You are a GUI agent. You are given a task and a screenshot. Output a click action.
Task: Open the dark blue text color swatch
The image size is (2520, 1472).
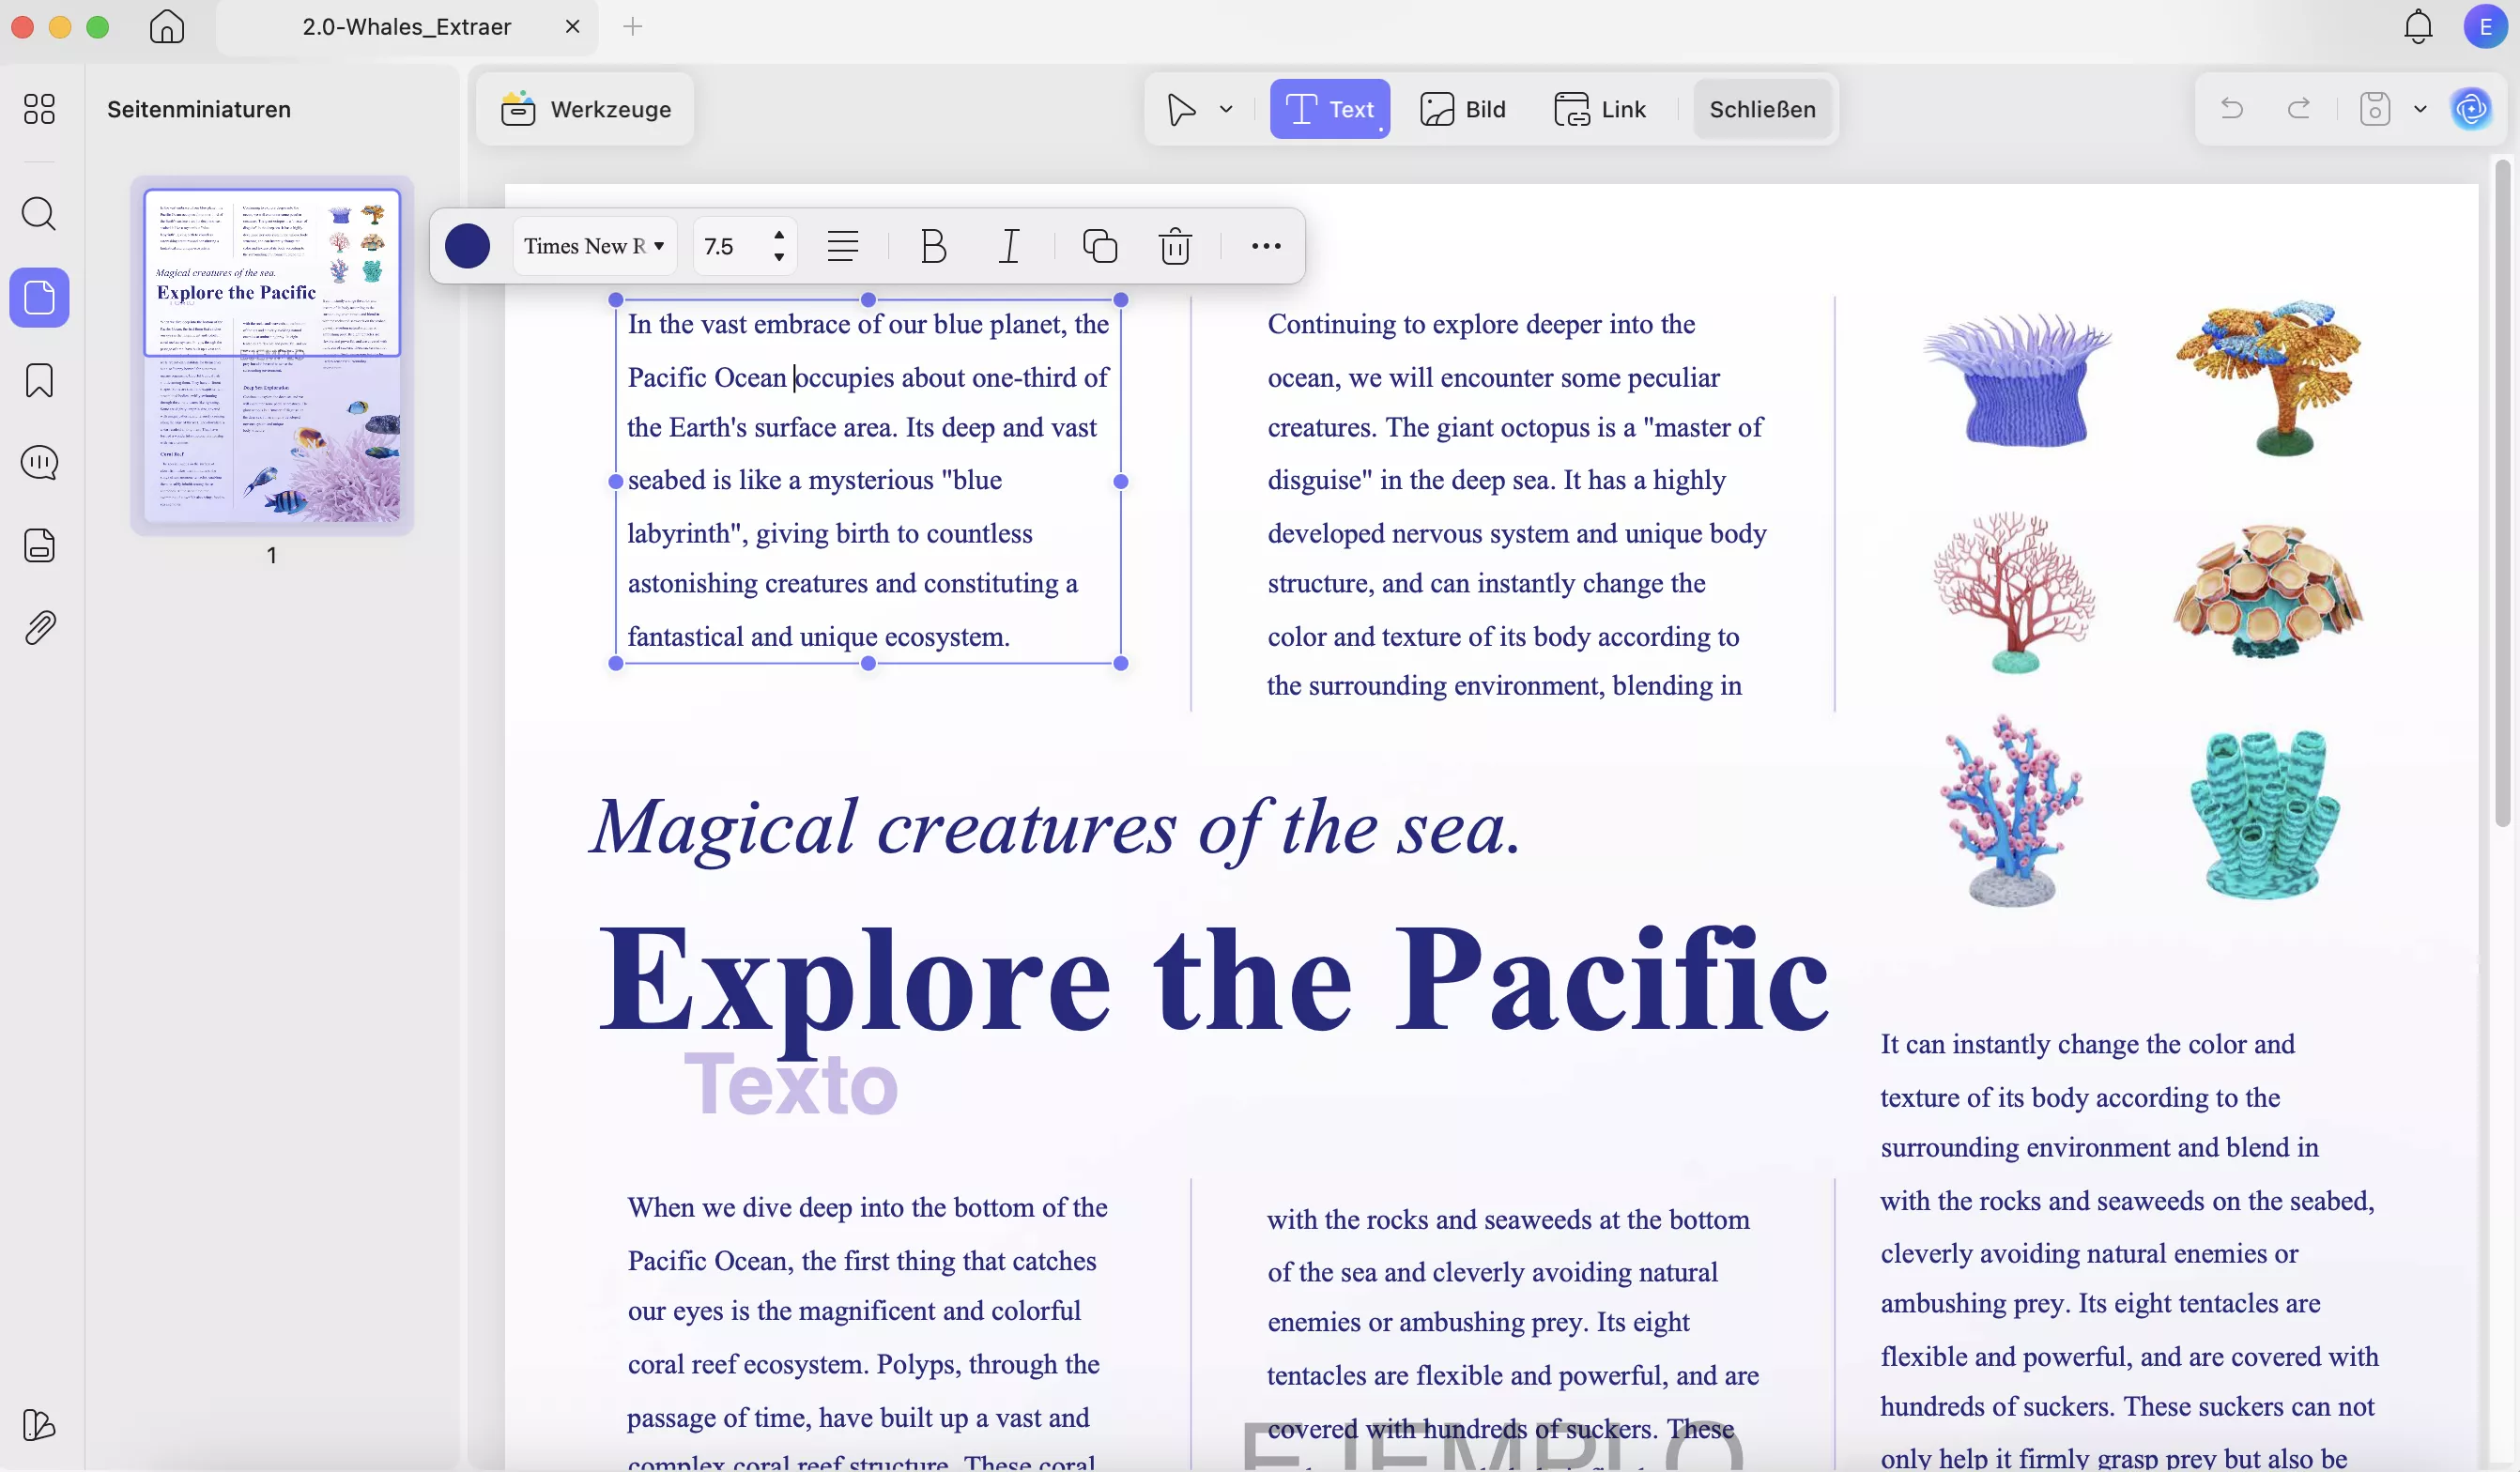click(x=467, y=246)
